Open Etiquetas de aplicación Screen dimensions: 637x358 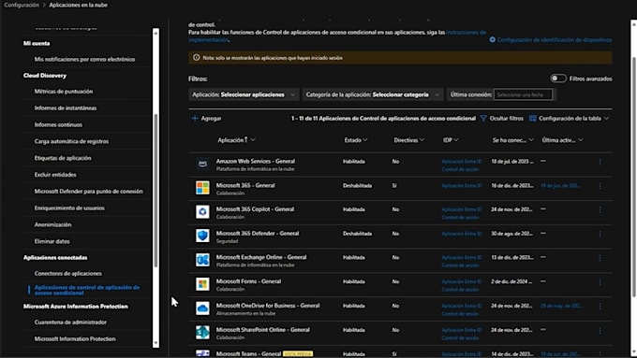63,158
